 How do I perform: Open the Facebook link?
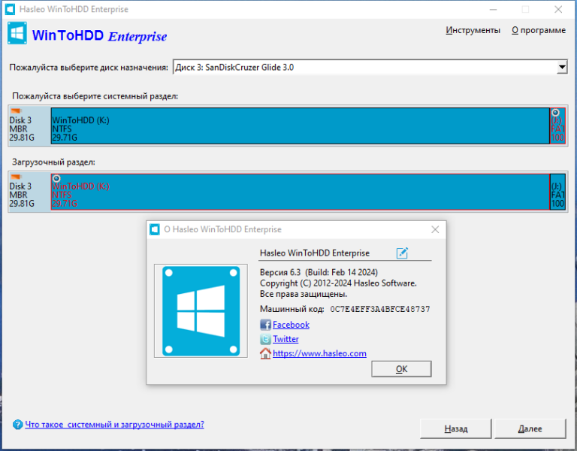pos(291,325)
